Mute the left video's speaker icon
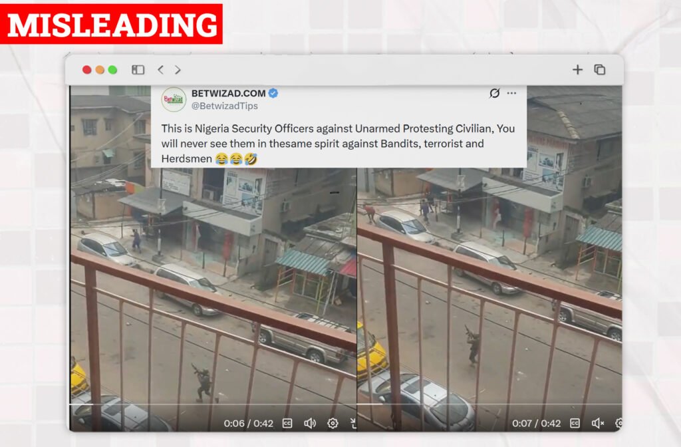The width and height of the screenshot is (681, 447). [310, 423]
